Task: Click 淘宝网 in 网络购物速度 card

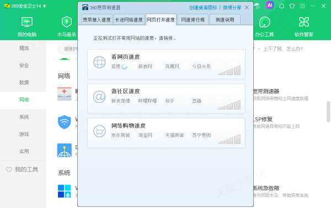Action: (x=145, y=135)
